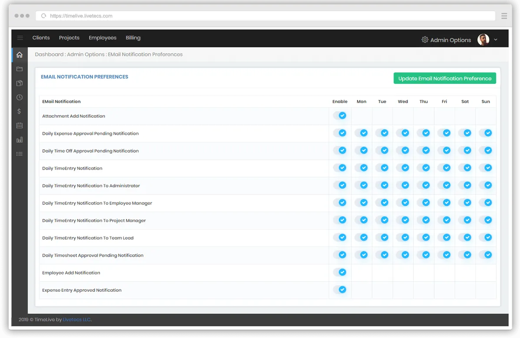Click the dollar sign expense icon
This screenshot has width=520, height=338.
pyautogui.click(x=19, y=111)
